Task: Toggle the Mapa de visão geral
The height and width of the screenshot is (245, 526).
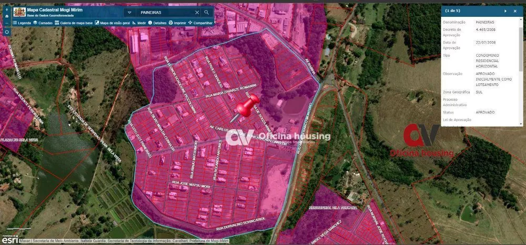Action: (112, 23)
